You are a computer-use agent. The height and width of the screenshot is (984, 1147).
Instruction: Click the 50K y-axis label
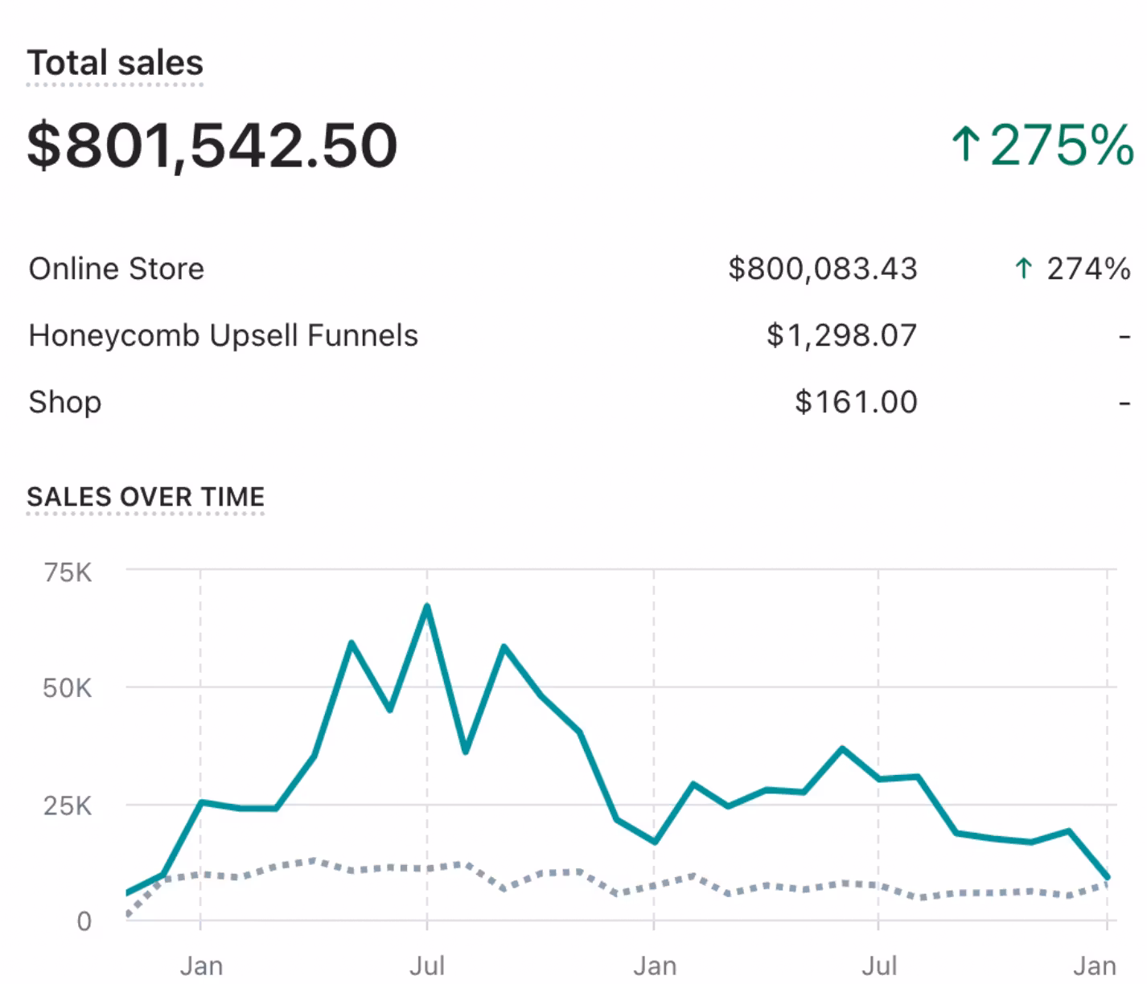click(x=68, y=688)
